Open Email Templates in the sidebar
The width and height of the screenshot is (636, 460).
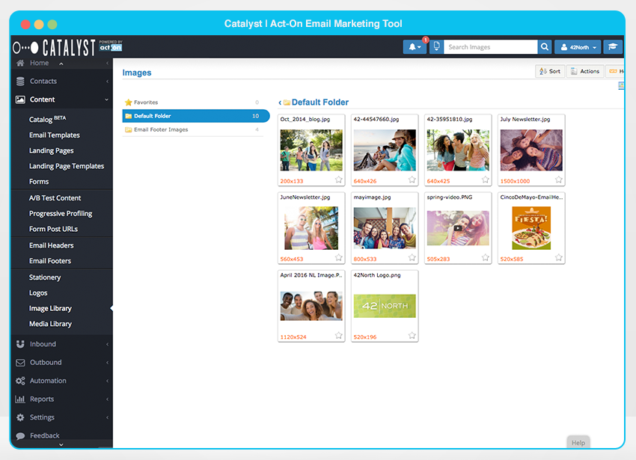pyautogui.click(x=55, y=135)
